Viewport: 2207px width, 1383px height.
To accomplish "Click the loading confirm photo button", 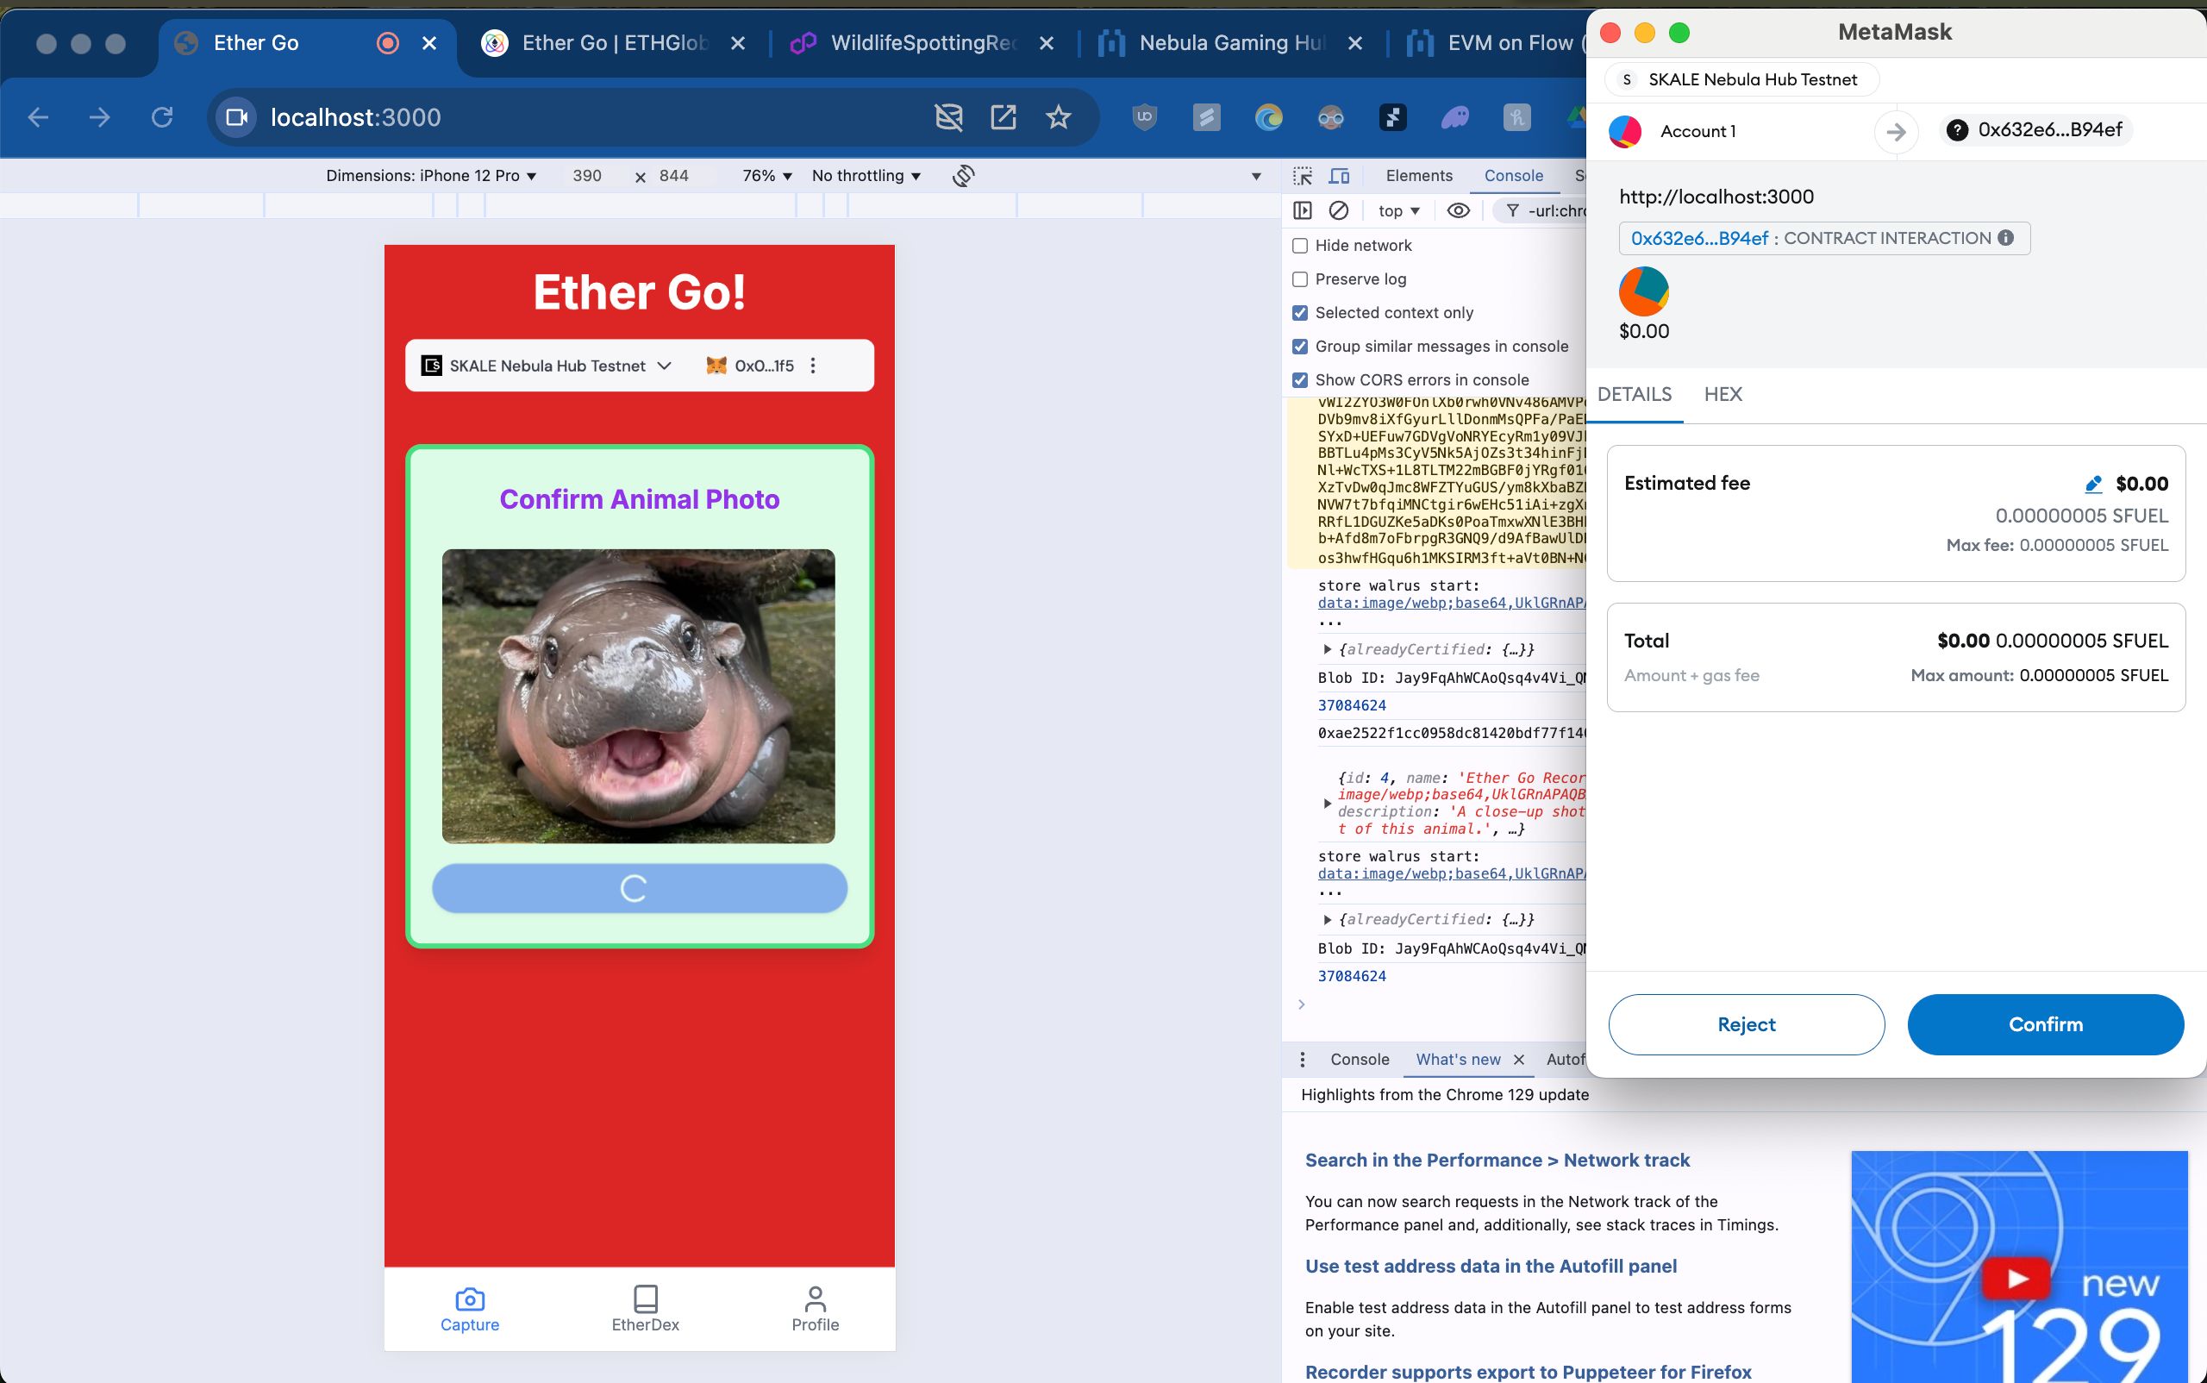I will (640, 888).
